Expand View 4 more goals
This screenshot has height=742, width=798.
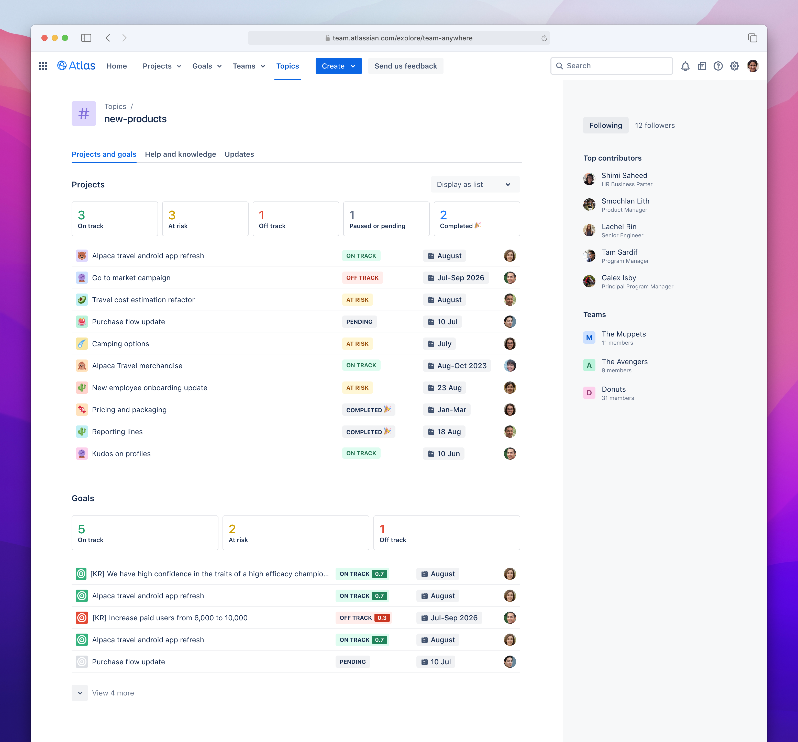[103, 693]
